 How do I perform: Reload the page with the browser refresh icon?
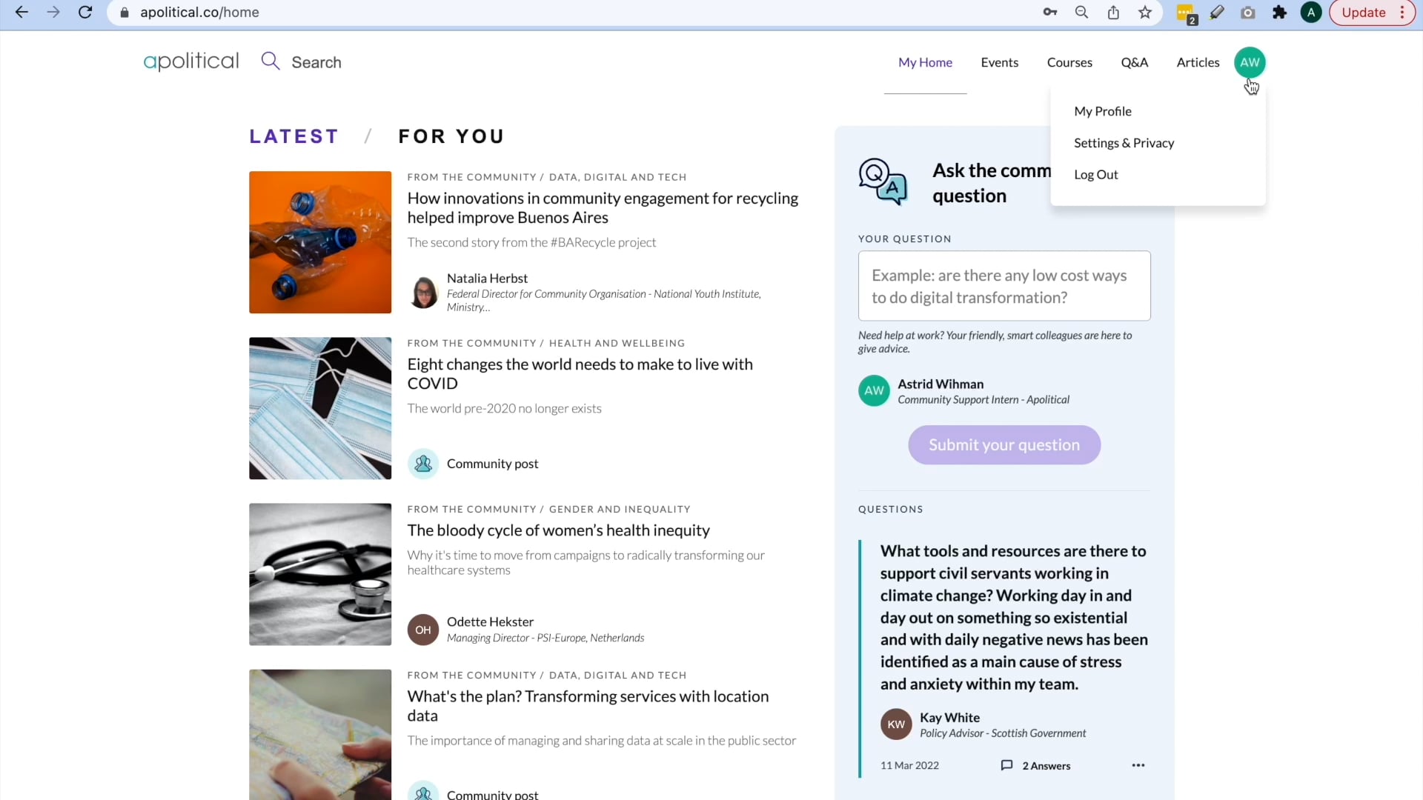pos(85,13)
